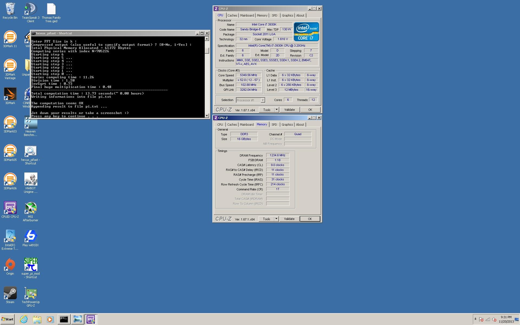Click OK in lower CPU-Z window

coord(310,219)
